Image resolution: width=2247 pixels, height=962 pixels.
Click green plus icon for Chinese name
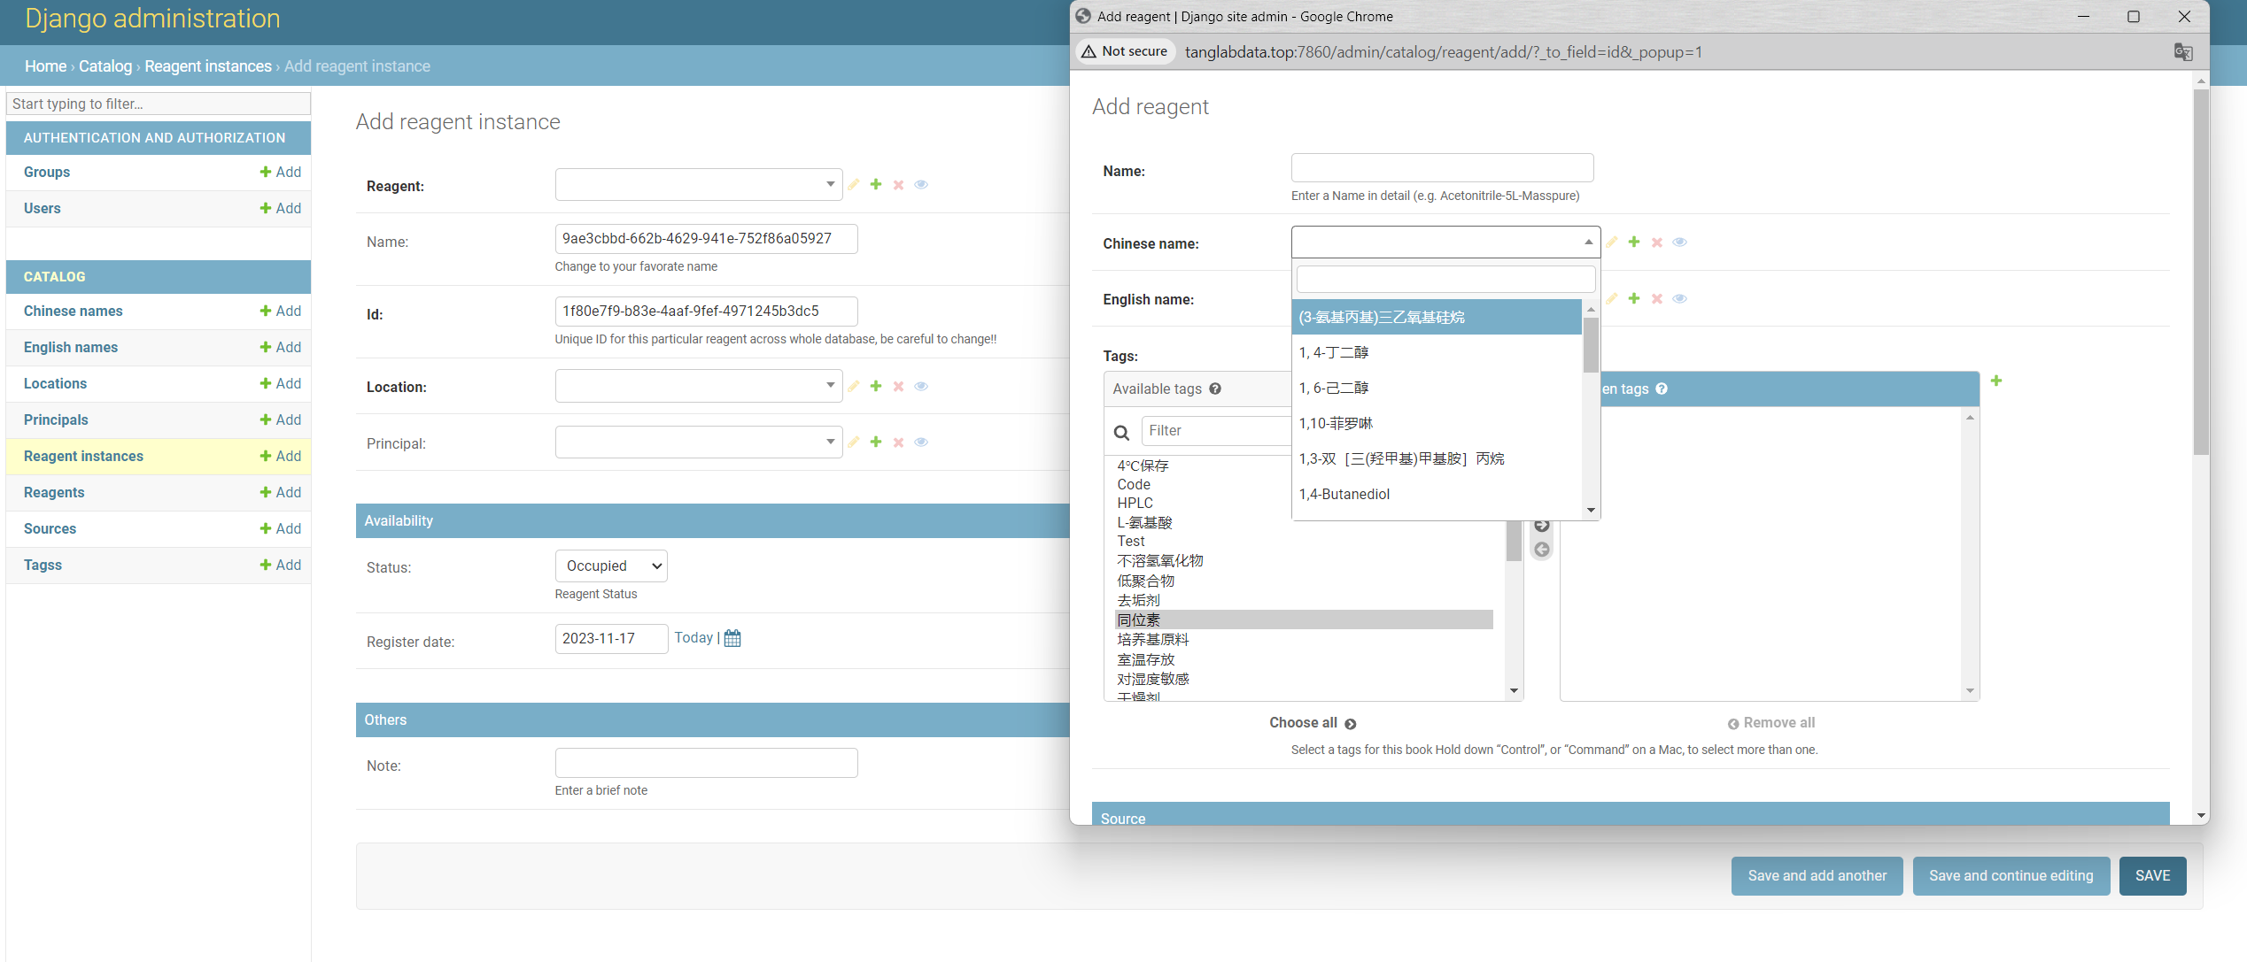click(x=1634, y=242)
